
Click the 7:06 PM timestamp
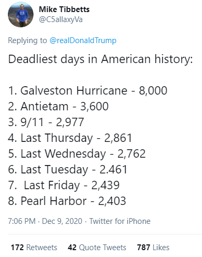click(21, 221)
